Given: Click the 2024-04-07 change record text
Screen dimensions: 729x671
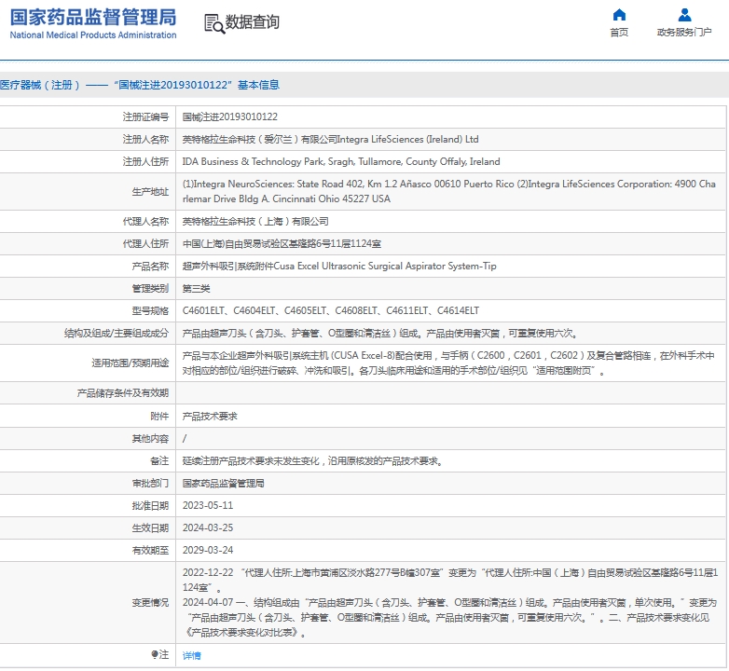Looking at the screenshot, I should tap(449, 618).
